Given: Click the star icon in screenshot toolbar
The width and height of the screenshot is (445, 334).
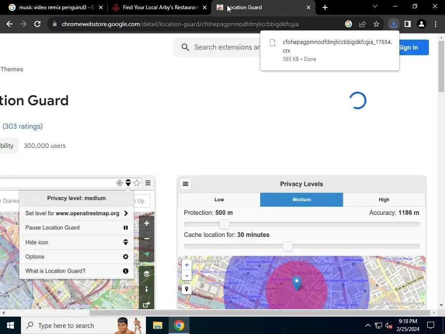Looking at the screenshot, I should tap(137, 183).
